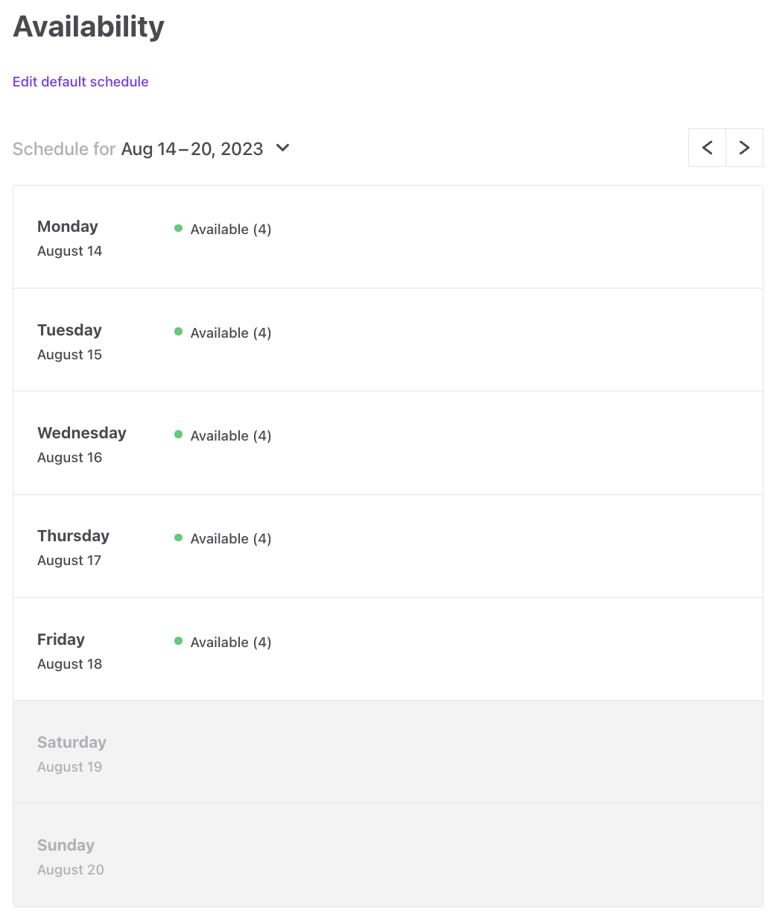Viewport: 771px width, 911px height.
Task: Click Tuesday's green availability dot
Action: tap(178, 332)
